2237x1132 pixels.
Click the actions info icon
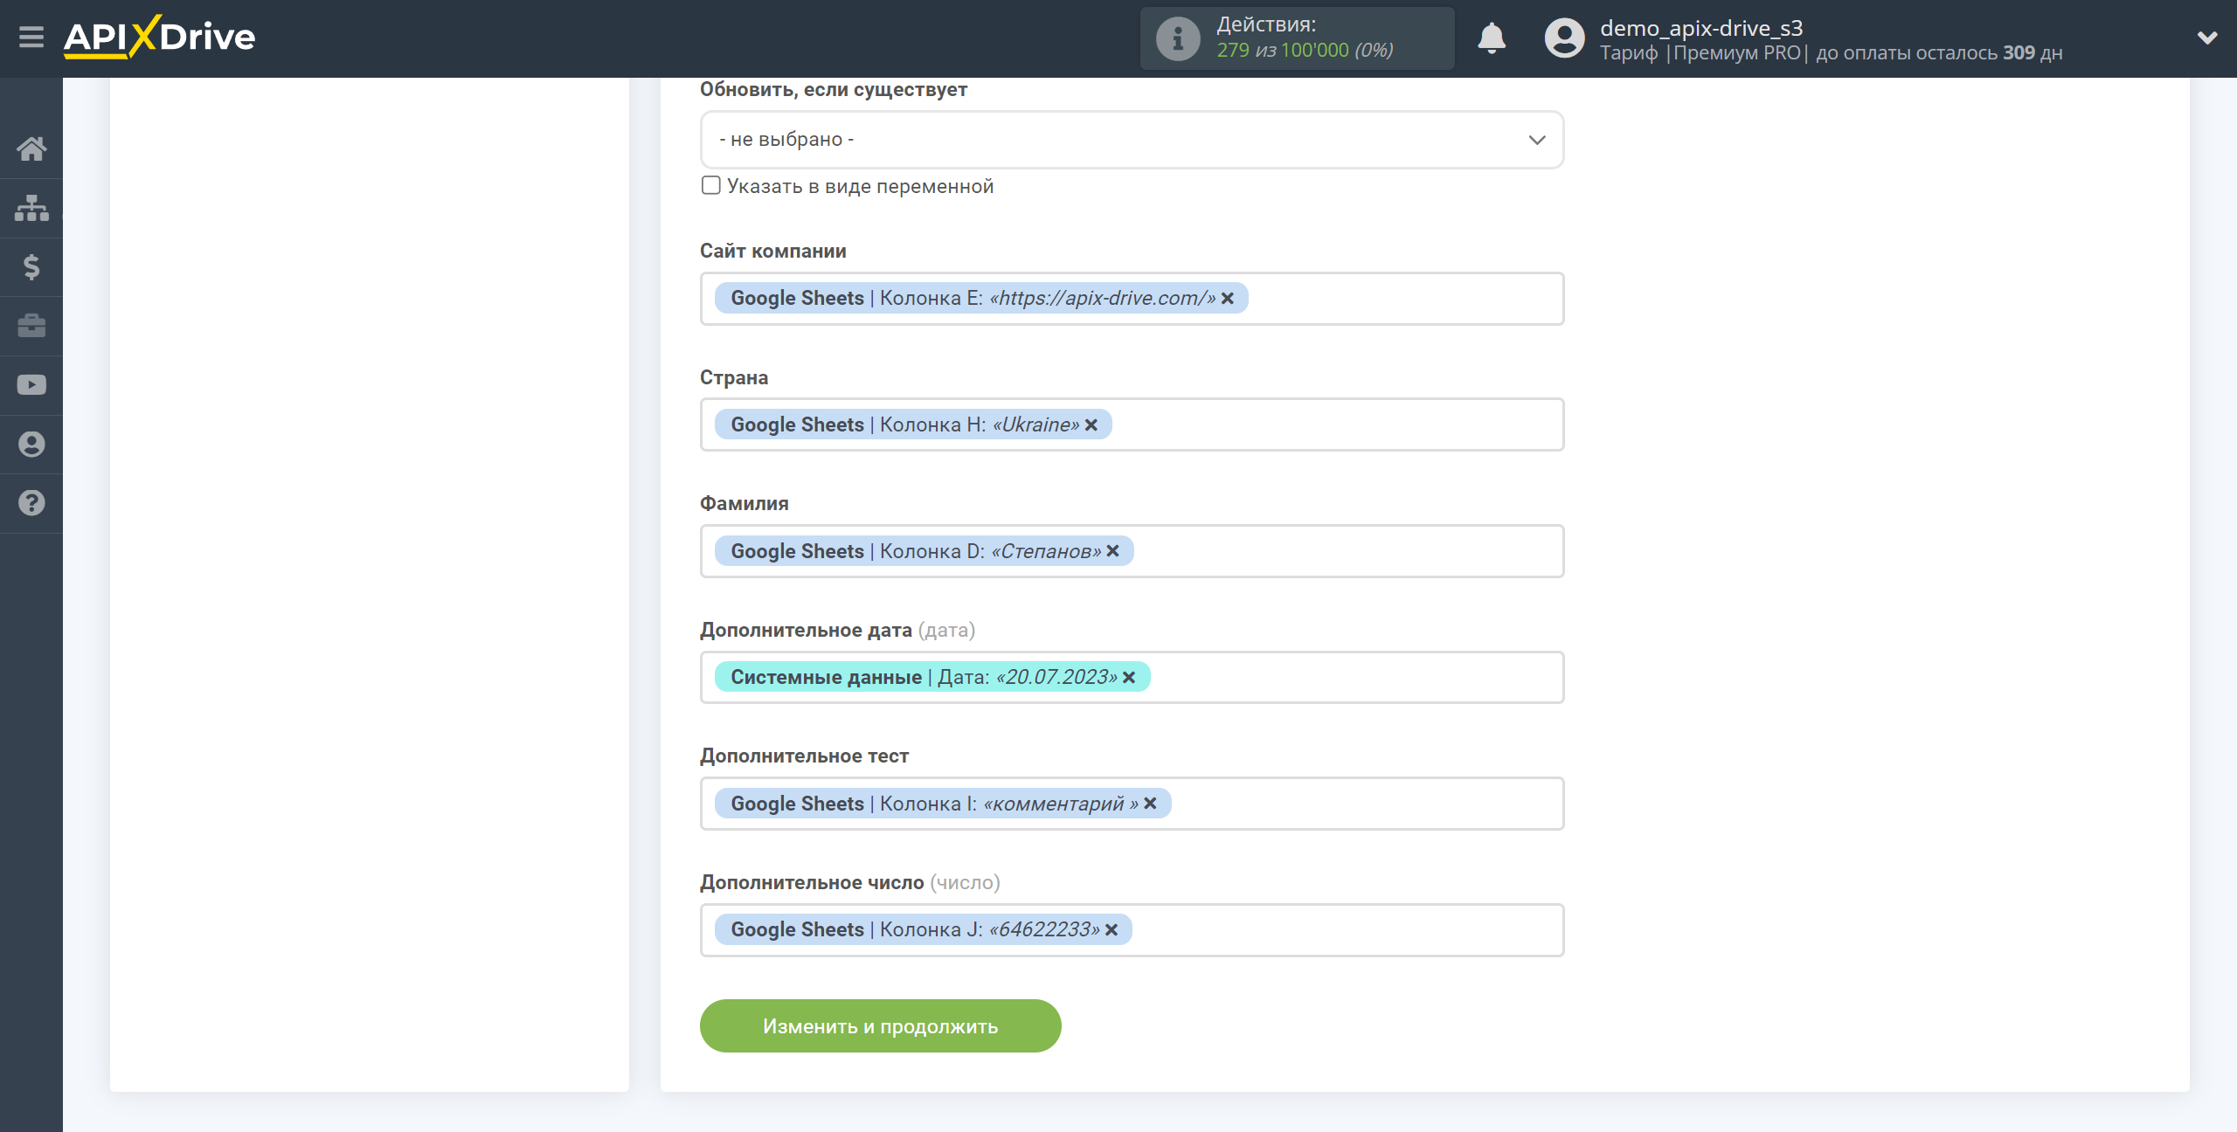pyautogui.click(x=1178, y=38)
